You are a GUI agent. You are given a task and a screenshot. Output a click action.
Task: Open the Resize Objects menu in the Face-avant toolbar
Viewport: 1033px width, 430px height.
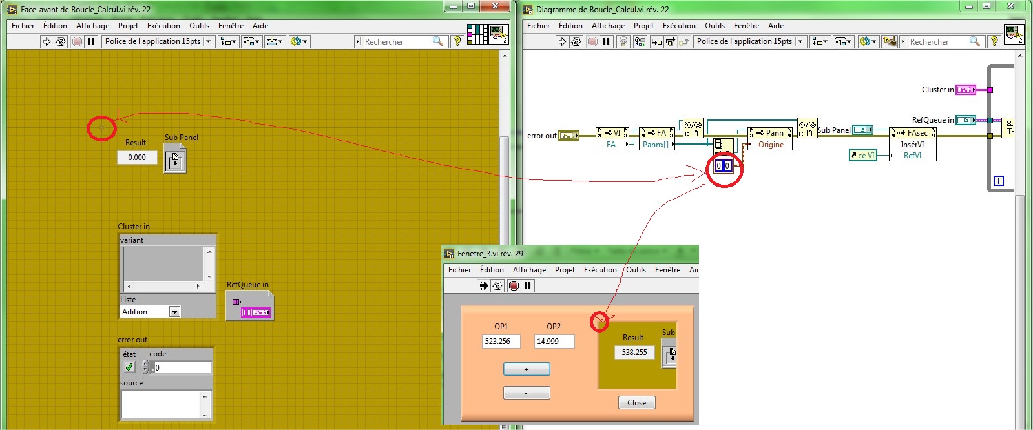(x=275, y=41)
